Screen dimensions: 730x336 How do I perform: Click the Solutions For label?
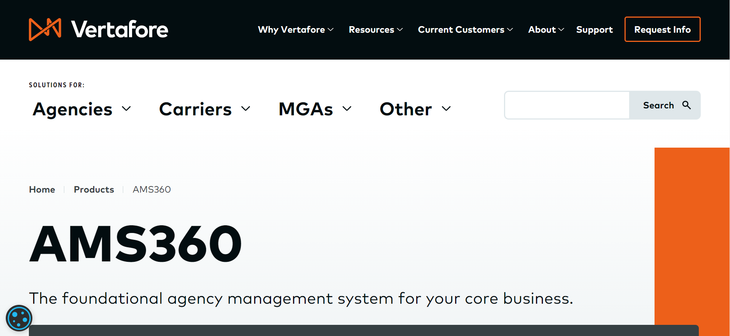57,85
